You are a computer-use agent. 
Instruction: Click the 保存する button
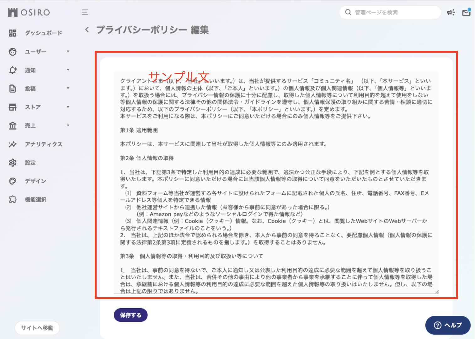(x=131, y=315)
